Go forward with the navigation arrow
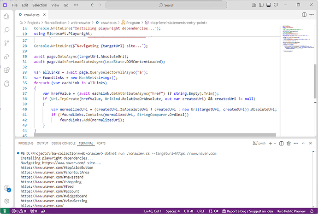Screen dimensions: 318x214 click(x=100, y=5)
